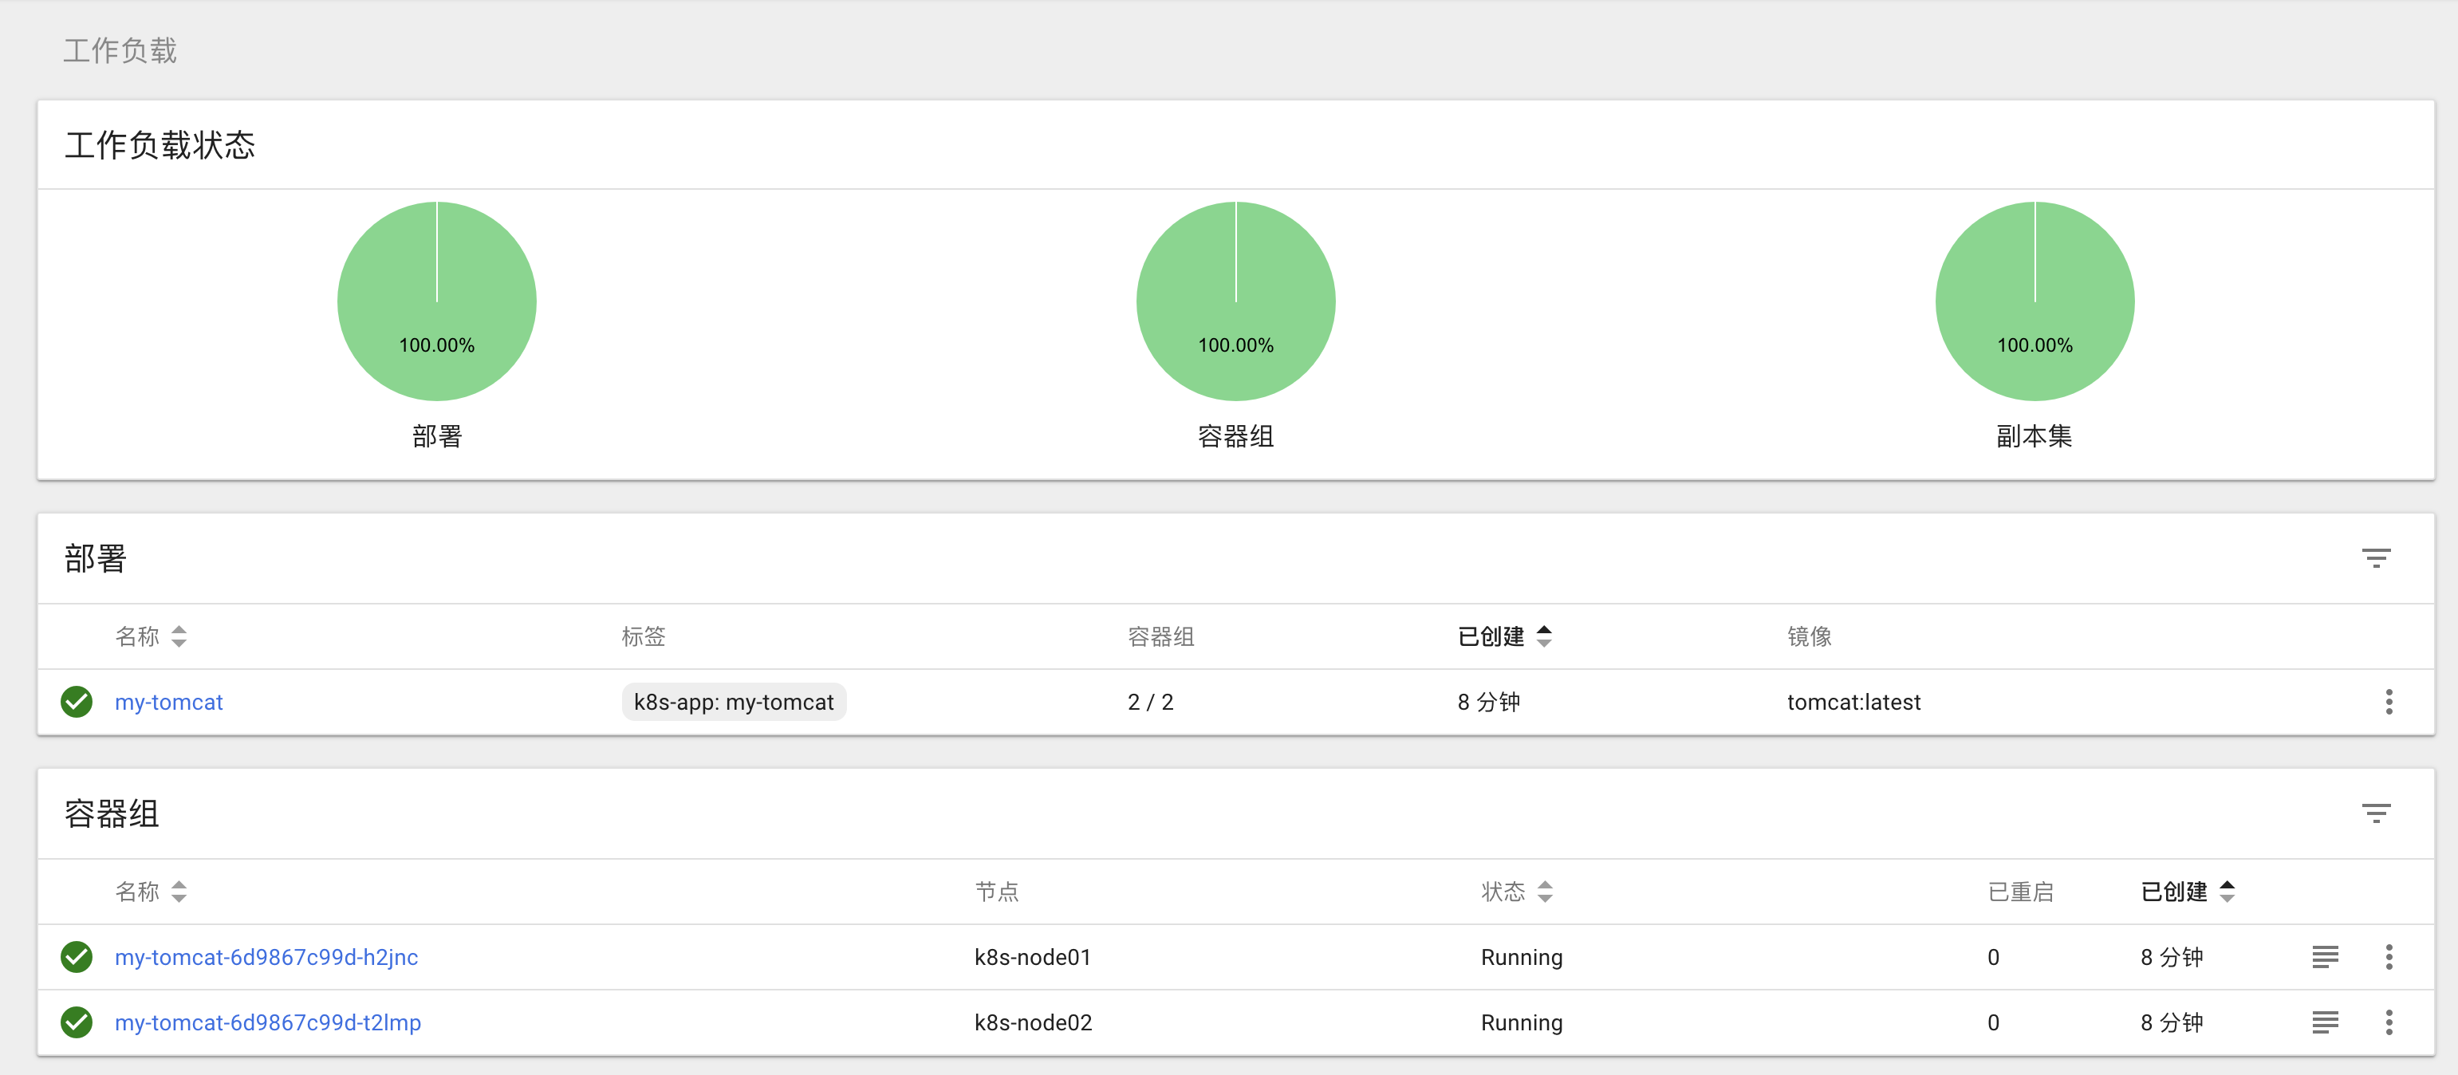Sort deployments by 名称 column
The image size is (2458, 1075).
click(x=151, y=636)
